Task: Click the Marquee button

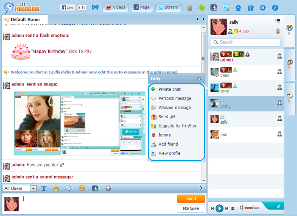Action: click(191, 208)
